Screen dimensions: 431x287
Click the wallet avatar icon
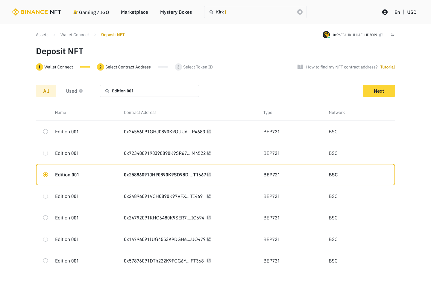pyautogui.click(x=326, y=35)
